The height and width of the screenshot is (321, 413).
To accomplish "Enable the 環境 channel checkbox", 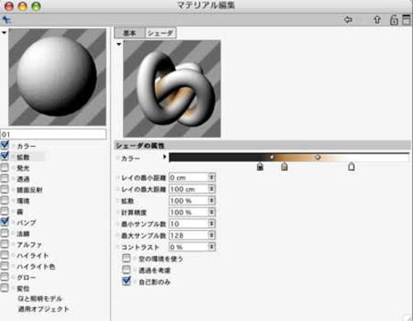I will point(5,201).
